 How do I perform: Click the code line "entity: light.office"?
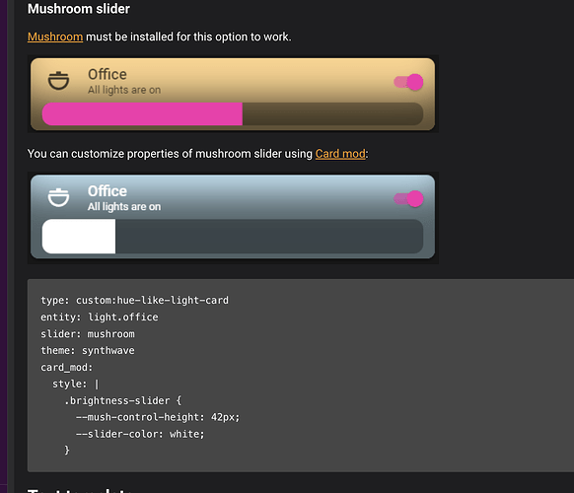(x=100, y=317)
